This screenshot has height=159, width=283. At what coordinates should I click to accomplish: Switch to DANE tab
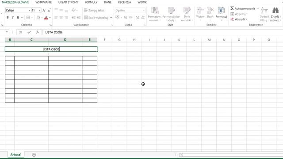108,2
